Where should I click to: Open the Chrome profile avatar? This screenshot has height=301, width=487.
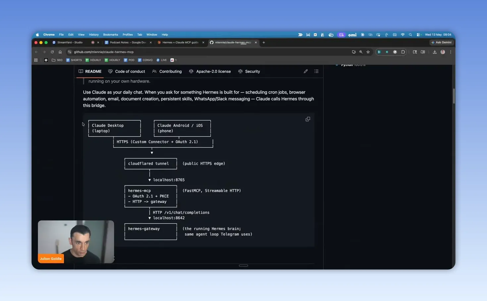click(443, 52)
